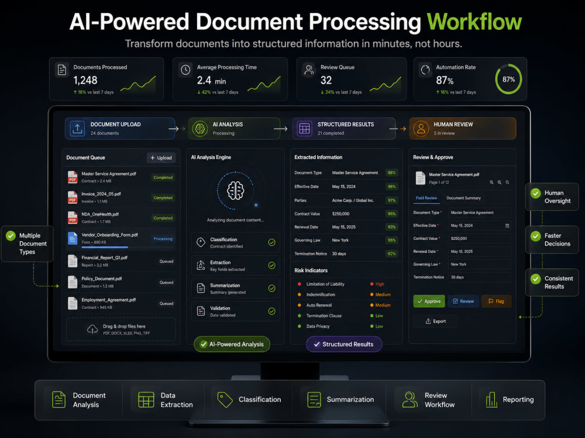Click the Review Queue people icon
This screenshot has width=585, height=438.
click(x=309, y=70)
